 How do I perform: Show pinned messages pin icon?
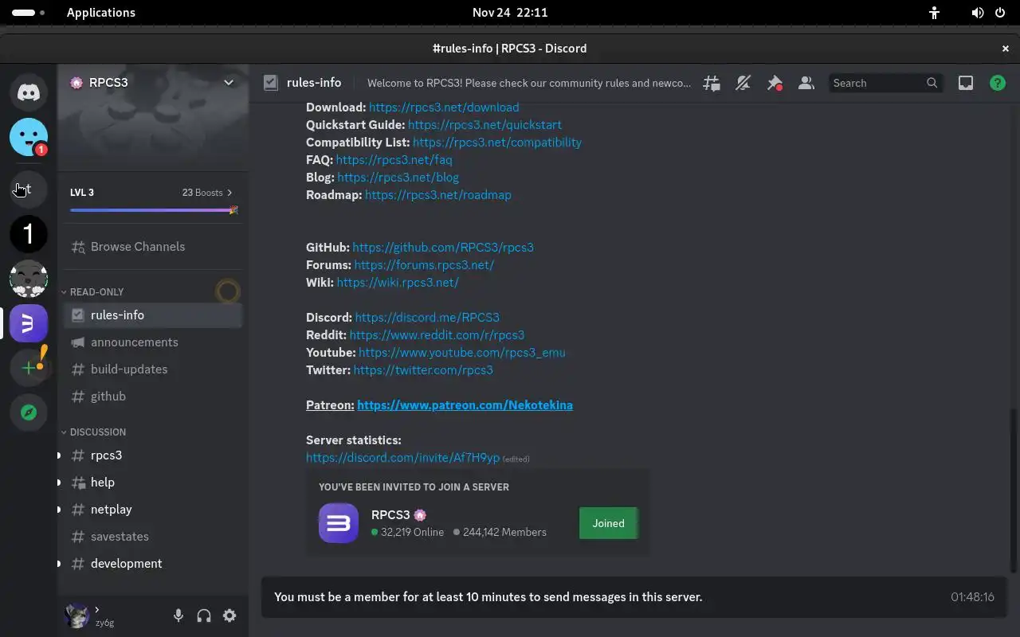point(775,83)
